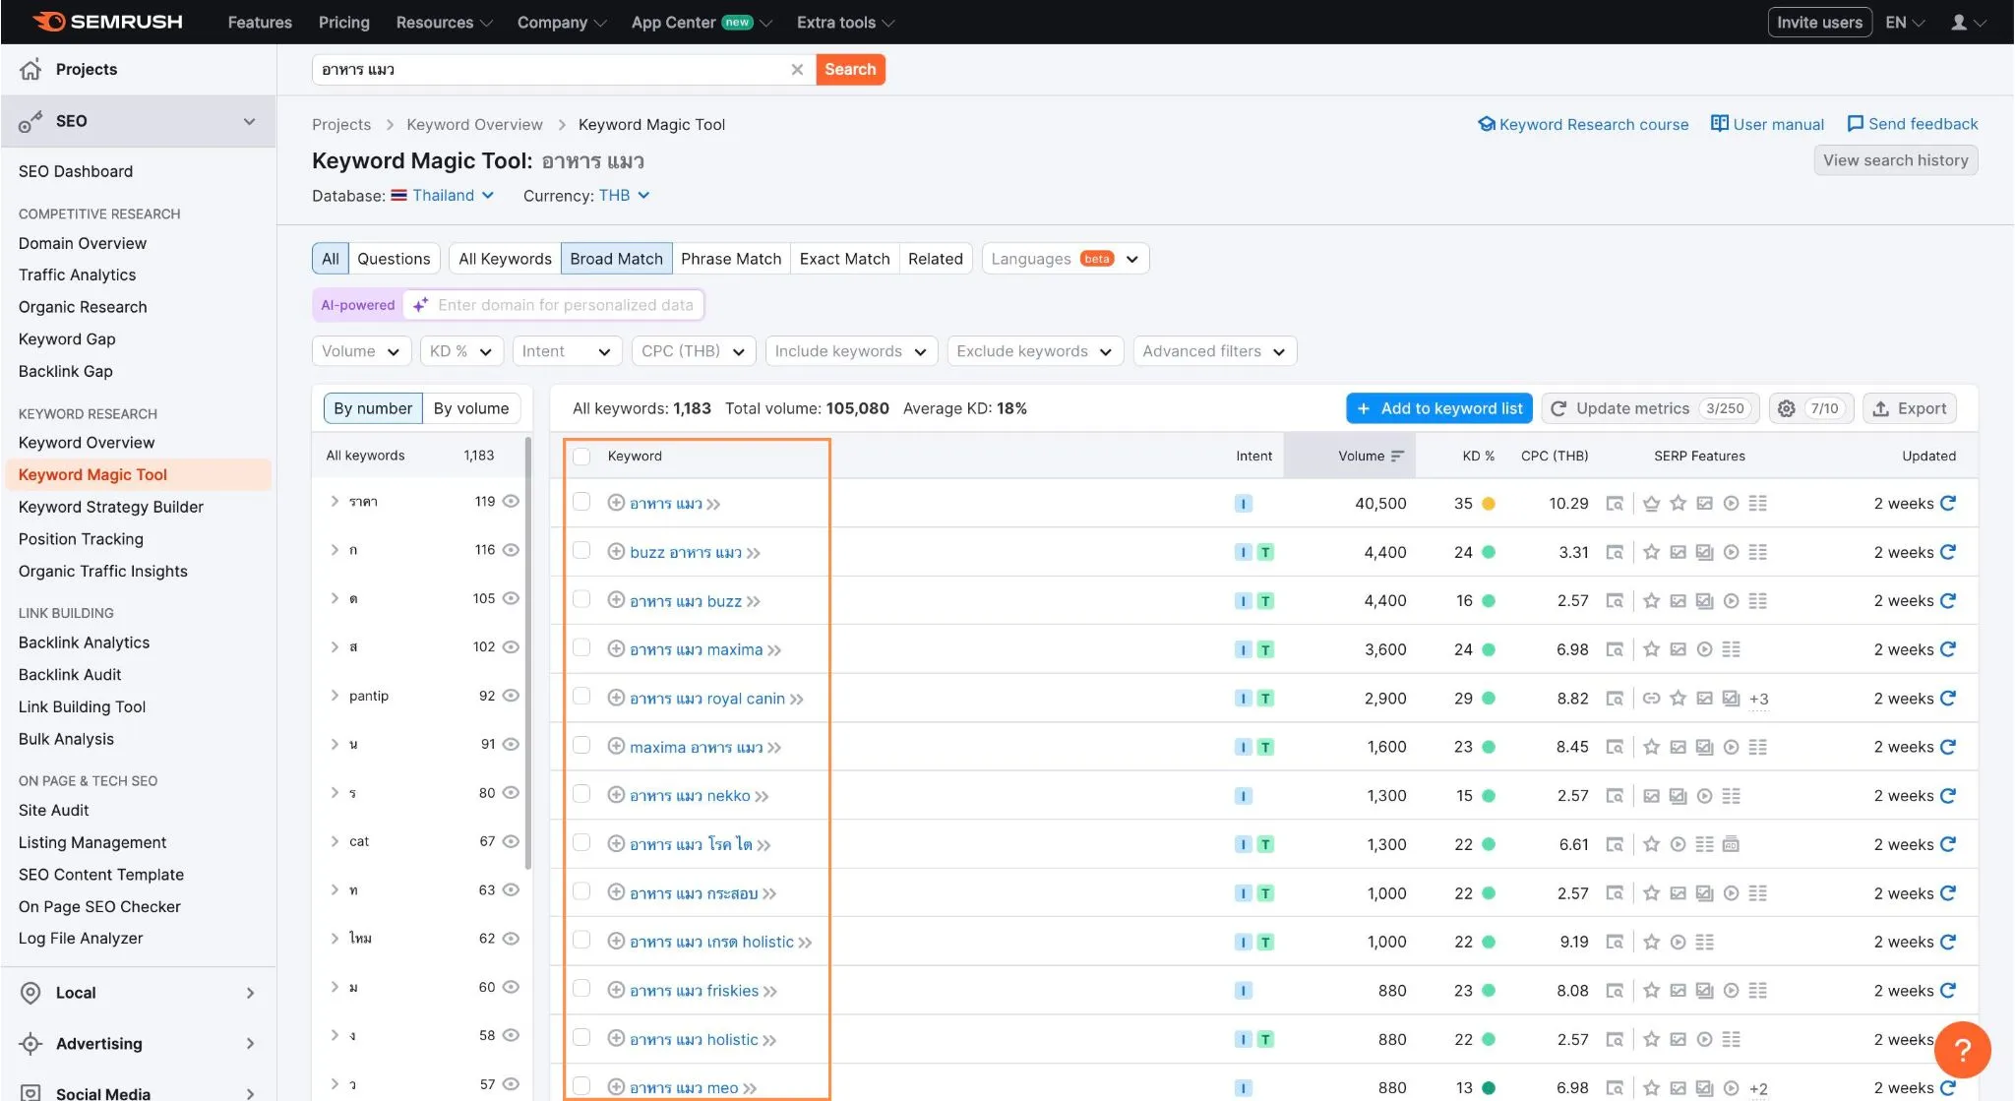Screen dimensions: 2015x1101
Task: Open table settings gear icon
Action: coord(1787,408)
